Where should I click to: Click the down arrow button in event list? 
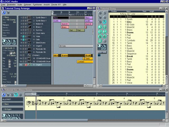coord(104,17)
